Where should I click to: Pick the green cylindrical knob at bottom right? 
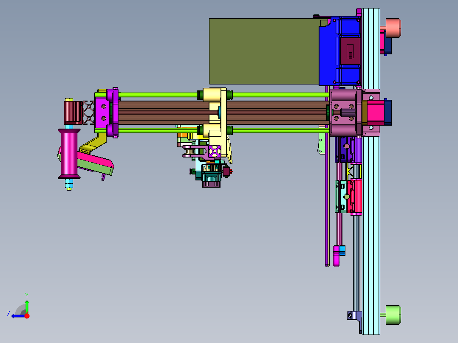(393, 315)
